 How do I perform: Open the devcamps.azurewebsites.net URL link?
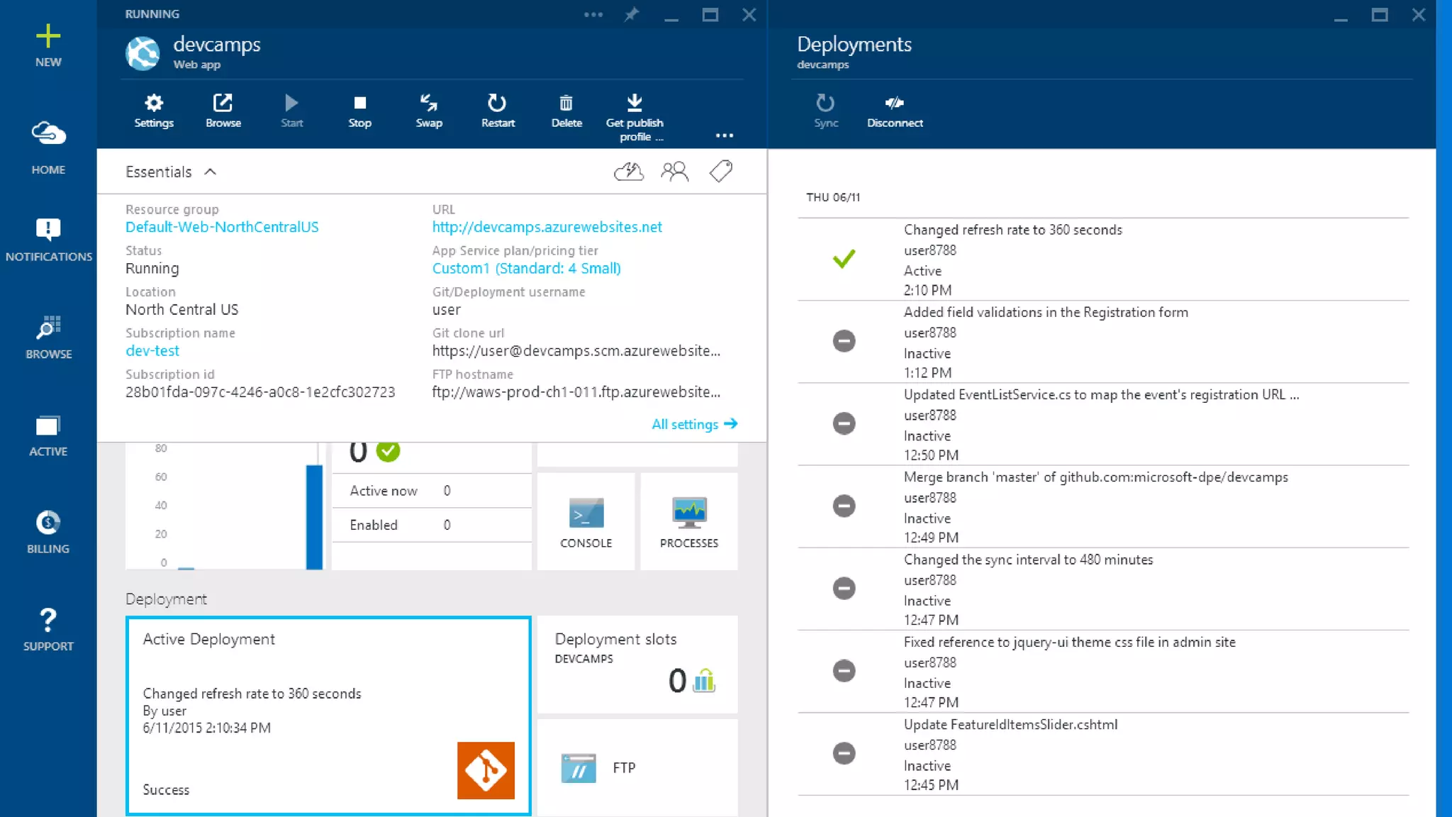(547, 227)
